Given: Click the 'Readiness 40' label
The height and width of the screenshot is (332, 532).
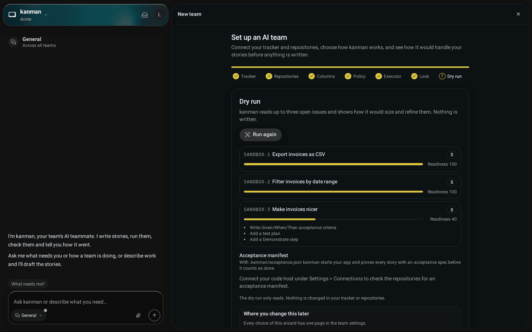Looking at the screenshot, I should point(443,219).
